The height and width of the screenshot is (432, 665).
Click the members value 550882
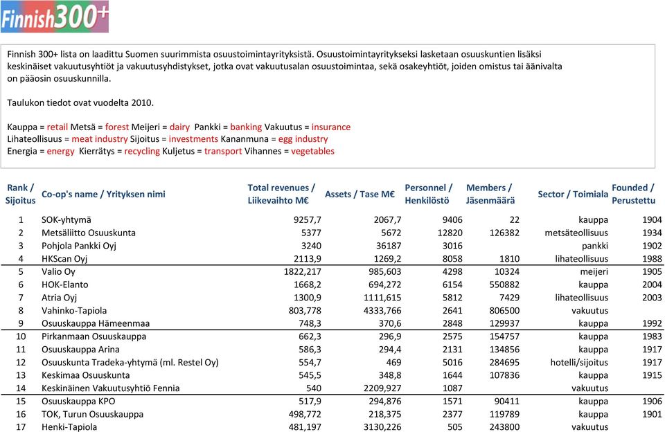pyautogui.click(x=504, y=285)
